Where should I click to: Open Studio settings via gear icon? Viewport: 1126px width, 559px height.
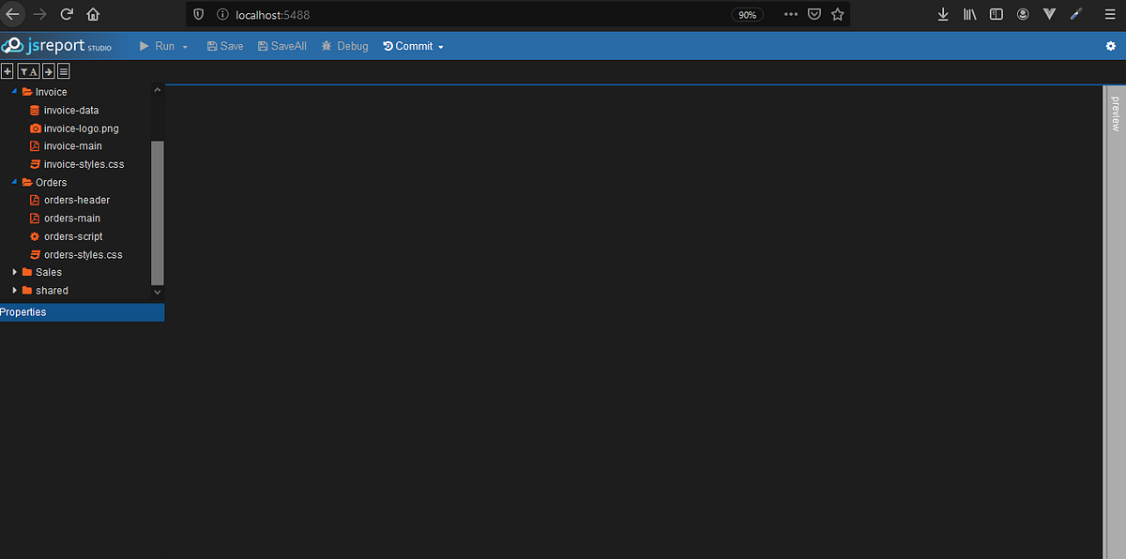1111,44
